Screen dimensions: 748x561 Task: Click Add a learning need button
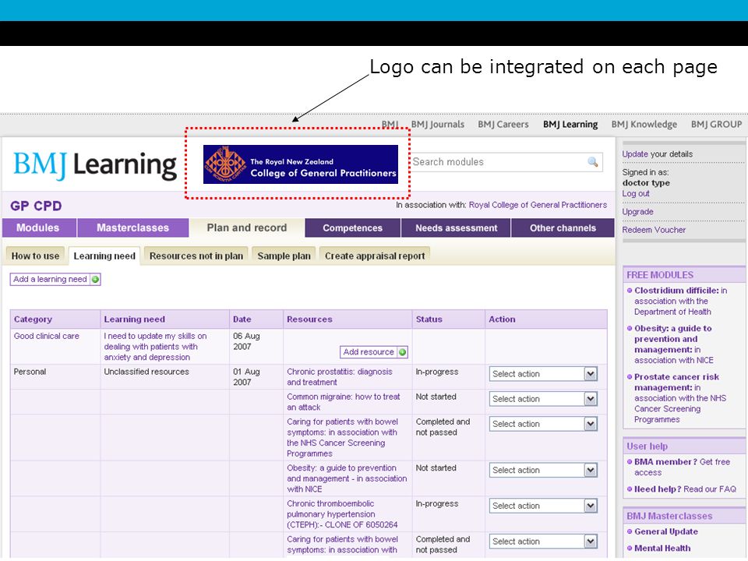click(55, 279)
